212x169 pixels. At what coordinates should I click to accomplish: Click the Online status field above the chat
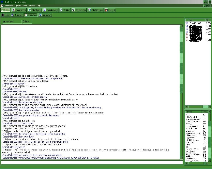pos(27,21)
